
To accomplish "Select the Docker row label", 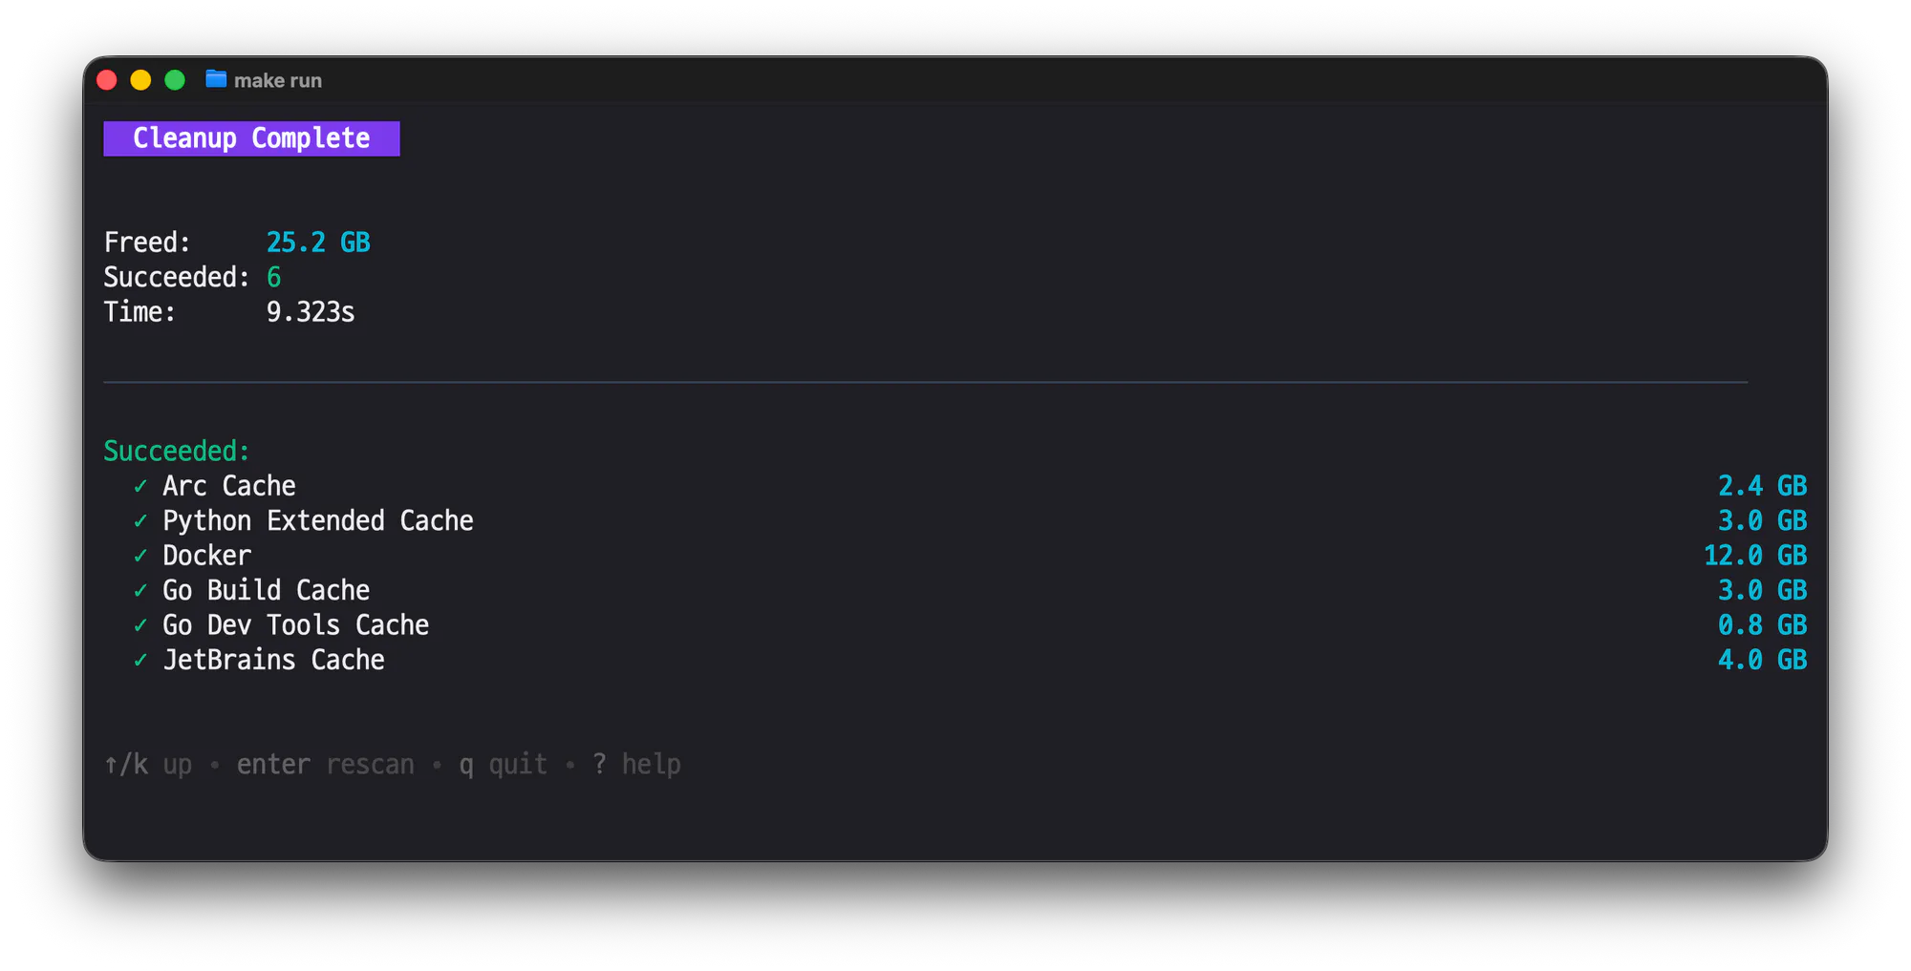I will pos(206,556).
